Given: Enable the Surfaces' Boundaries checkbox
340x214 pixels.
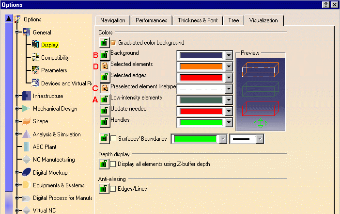Looking at the screenshot, I should (x=114, y=139).
